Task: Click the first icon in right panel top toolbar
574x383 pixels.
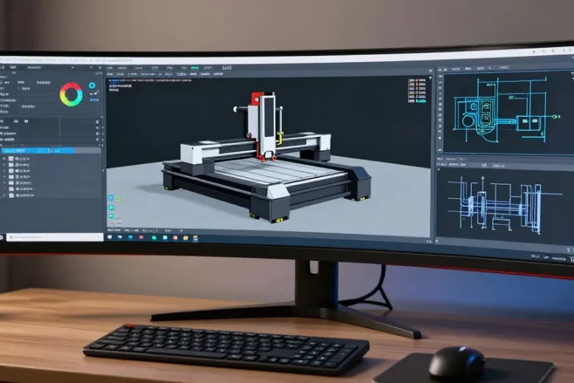Action: [x=440, y=69]
